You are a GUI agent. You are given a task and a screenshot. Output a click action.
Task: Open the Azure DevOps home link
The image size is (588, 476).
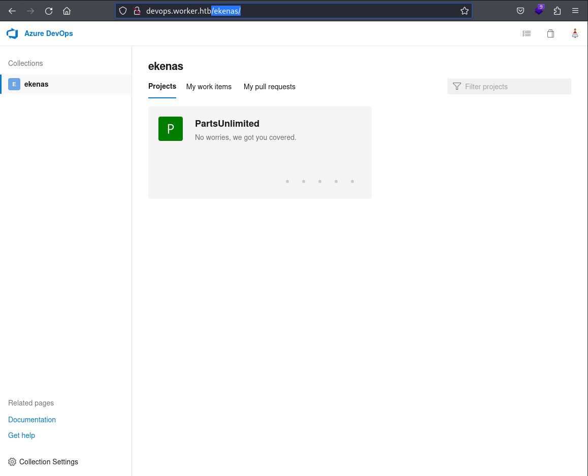49,33
